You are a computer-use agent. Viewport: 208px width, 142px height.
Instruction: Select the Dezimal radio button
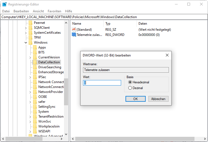130,88
